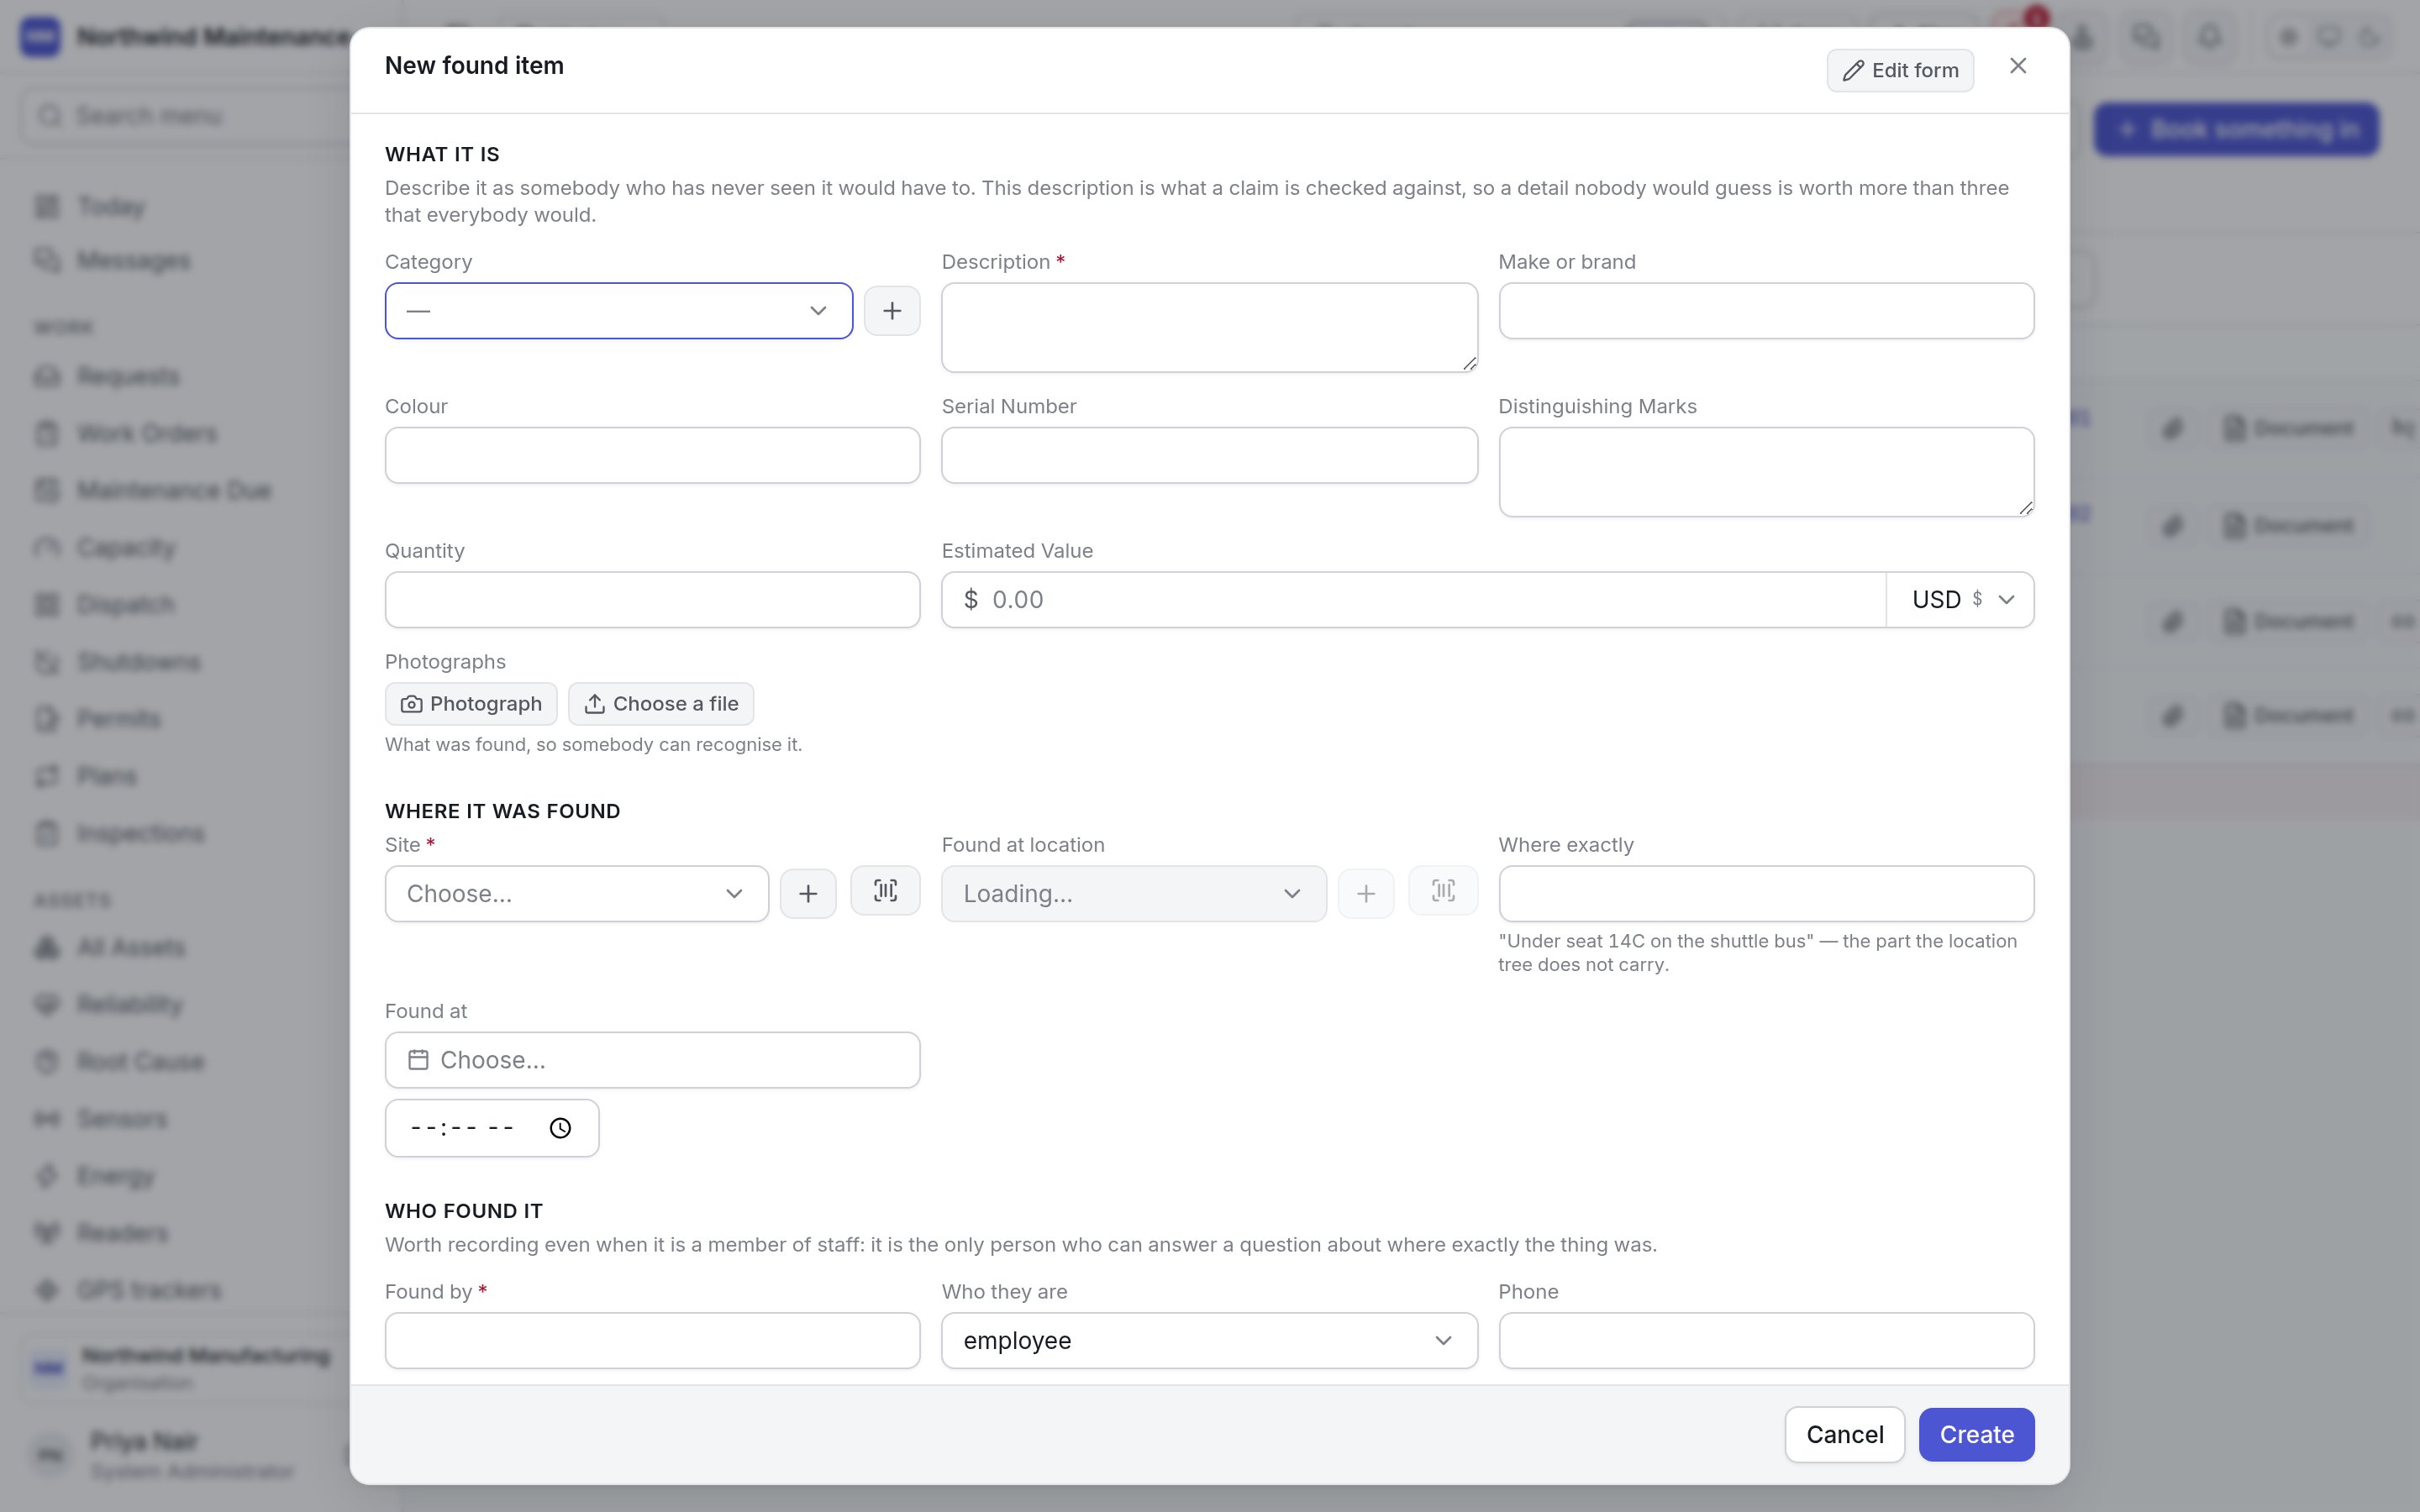Open the Category dropdown
The width and height of the screenshot is (2420, 1512).
pyautogui.click(x=619, y=311)
